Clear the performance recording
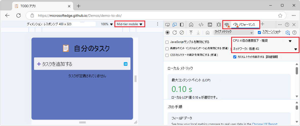The image size is (300, 126). (182, 33)
